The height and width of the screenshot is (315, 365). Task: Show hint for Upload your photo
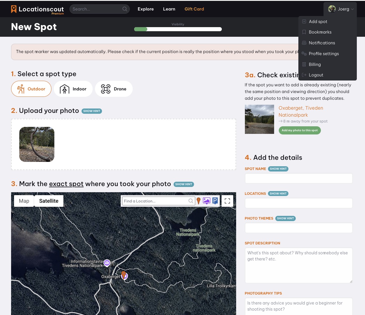(92, 111)
